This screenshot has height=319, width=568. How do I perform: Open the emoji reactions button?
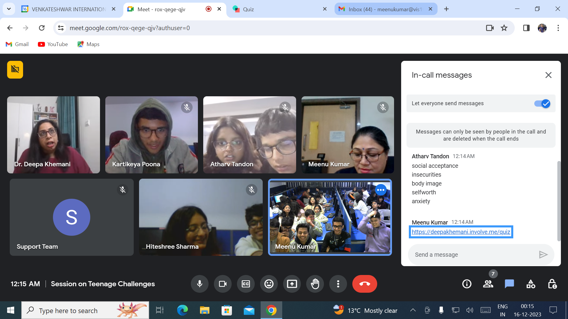(269, 284)
